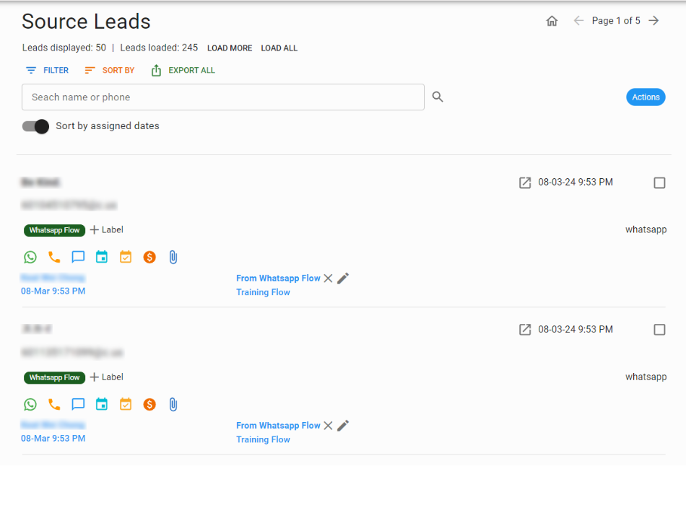This screenshot has height=505, width=686.
Task: Click the home icon
Action: point(552,21)
